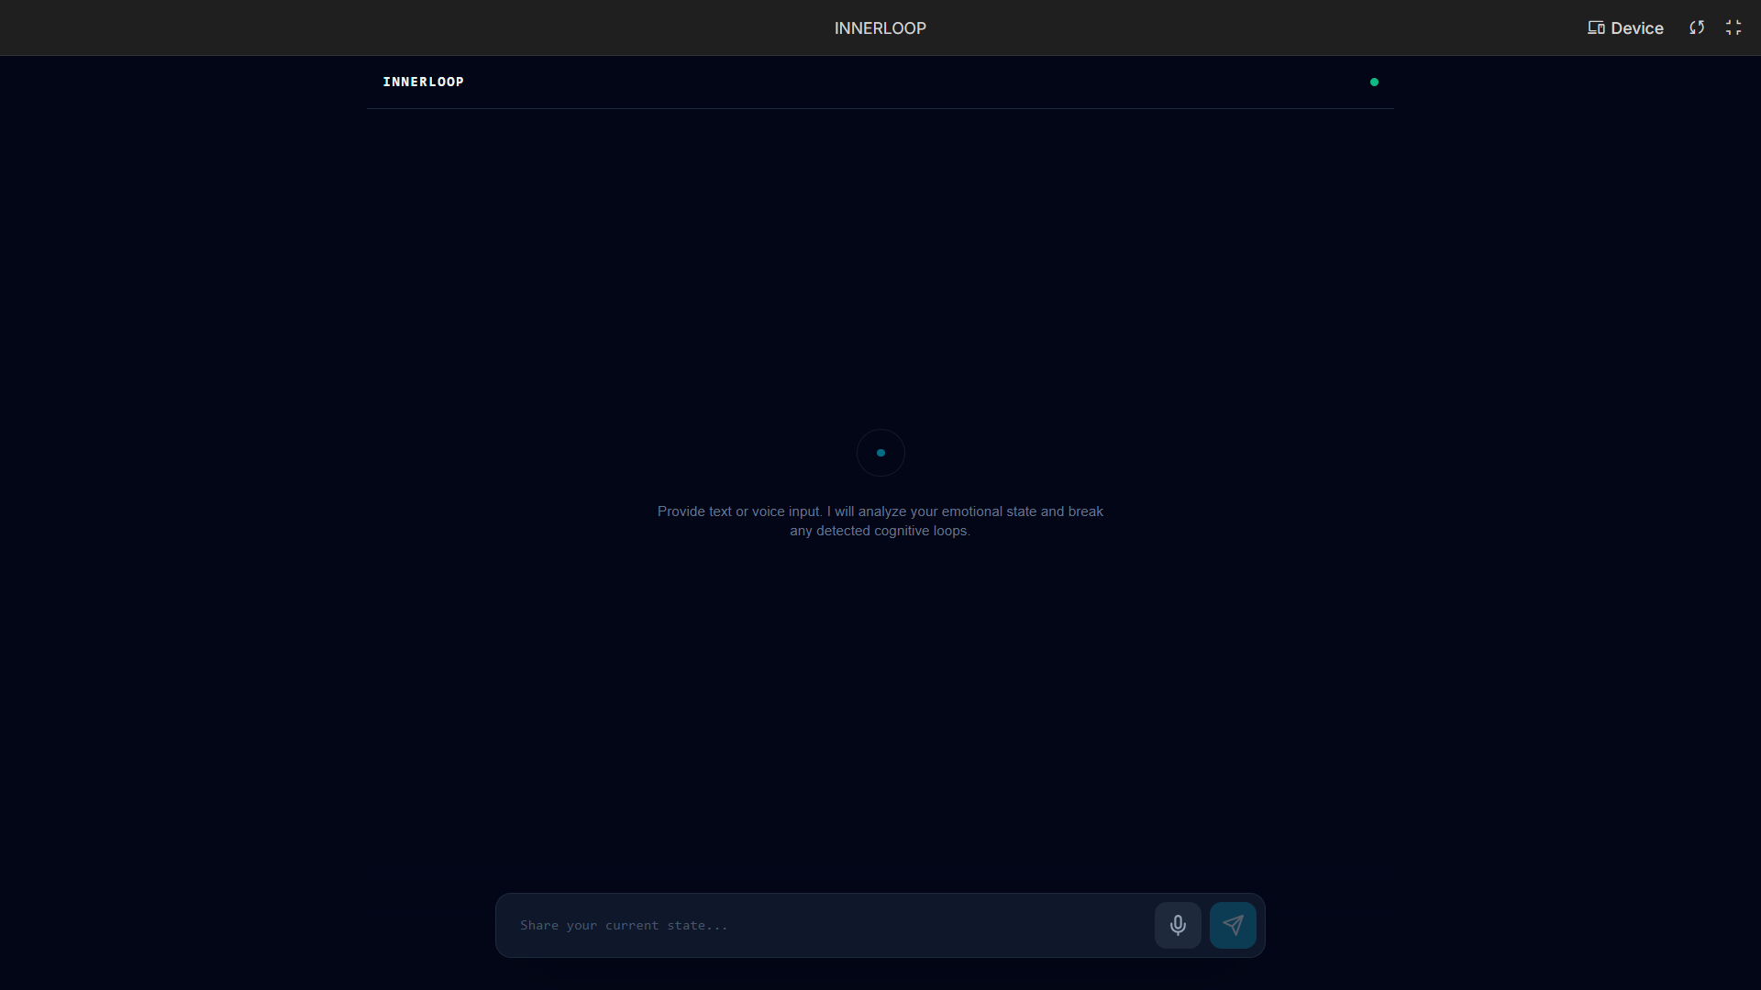Click the 'any detected cognitive loops' text line
This screenshot has height=990, width=1761.
click(x=880, y=531)
